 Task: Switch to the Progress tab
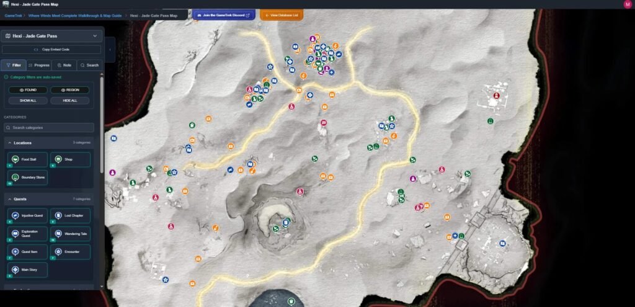[39, 65]
